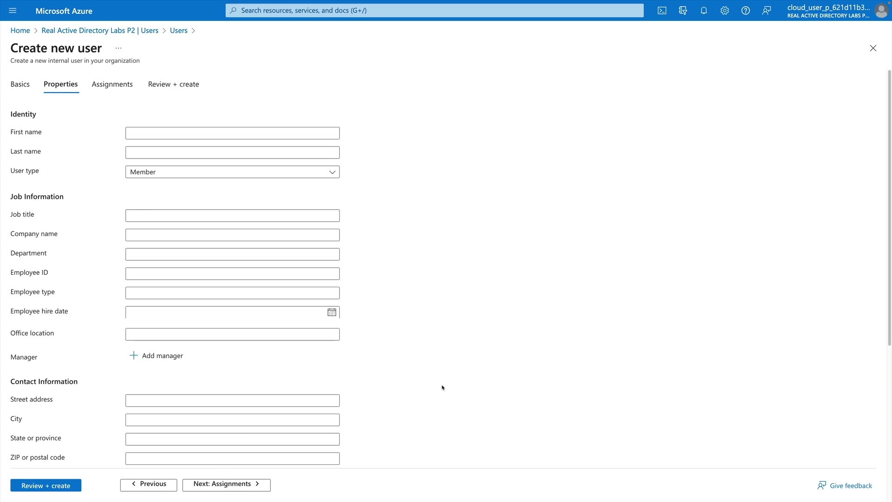
Task: Click the Next: Assignments button
Action: [226, 484]
